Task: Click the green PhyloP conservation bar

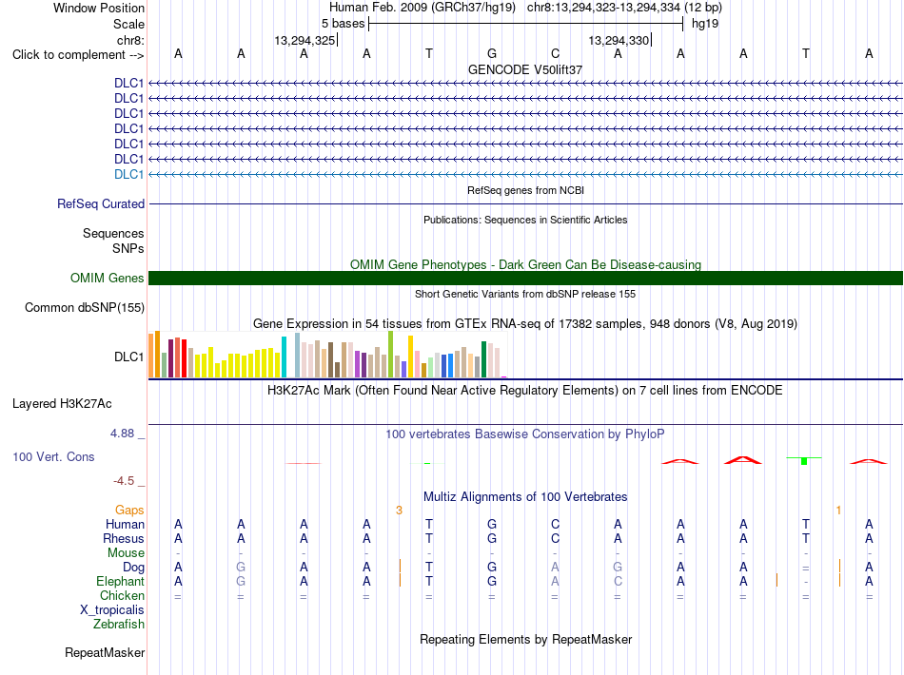Action: coord(804,461)
